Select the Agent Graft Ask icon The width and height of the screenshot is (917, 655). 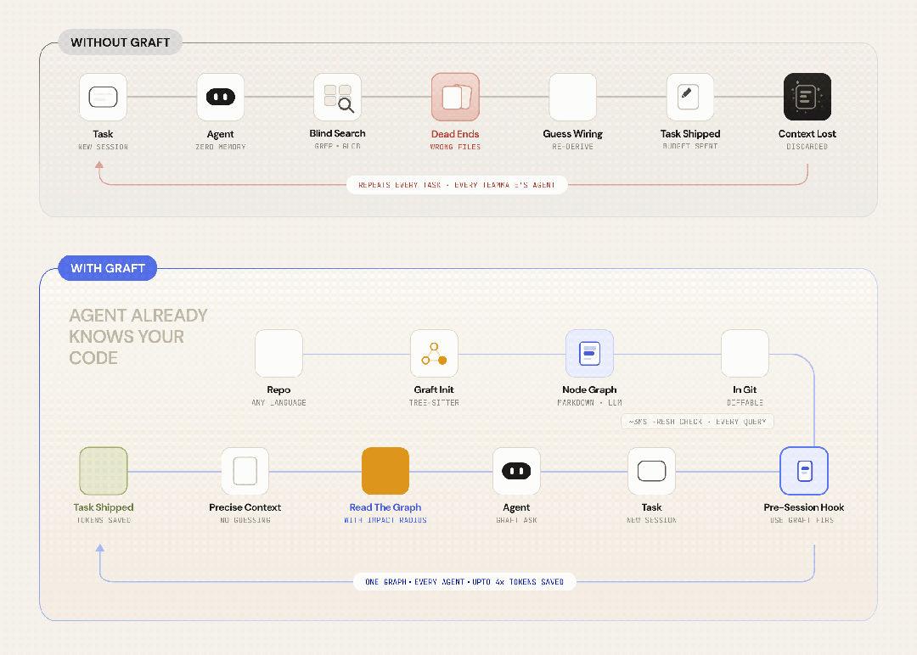tap(516, 471)
